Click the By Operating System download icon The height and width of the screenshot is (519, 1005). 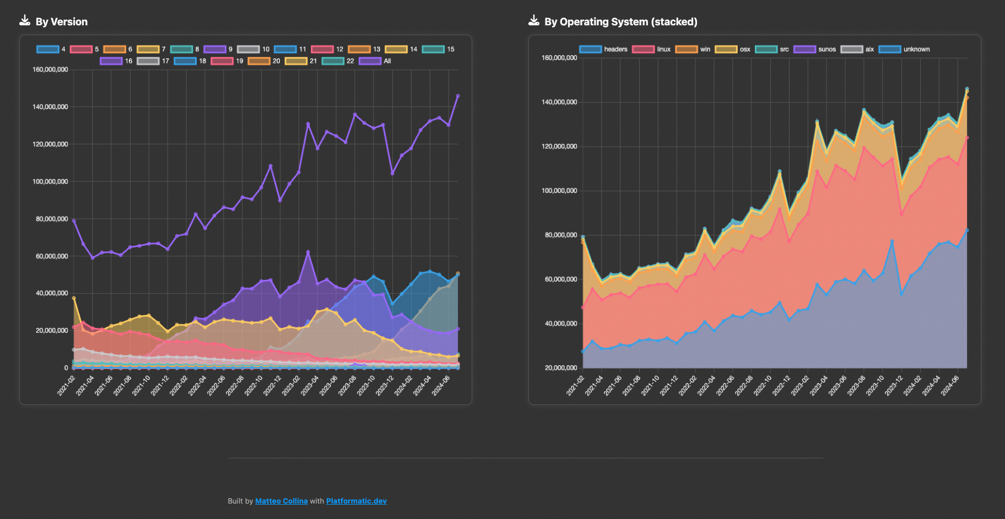tap(533, 21)
